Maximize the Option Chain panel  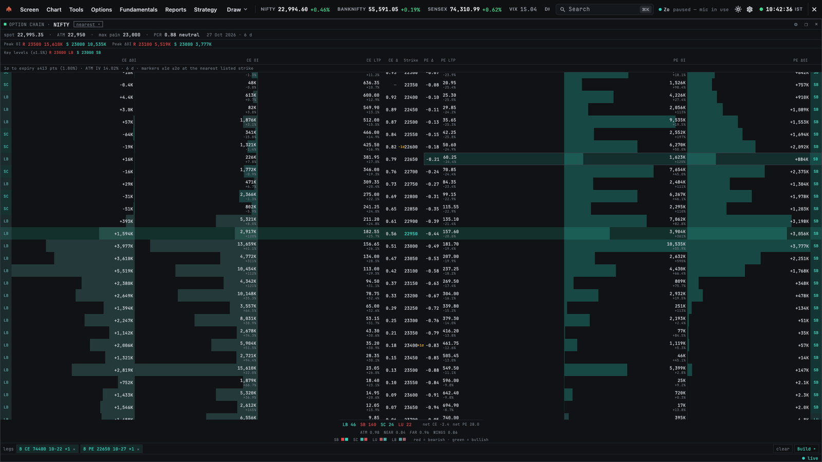[806, 24]
